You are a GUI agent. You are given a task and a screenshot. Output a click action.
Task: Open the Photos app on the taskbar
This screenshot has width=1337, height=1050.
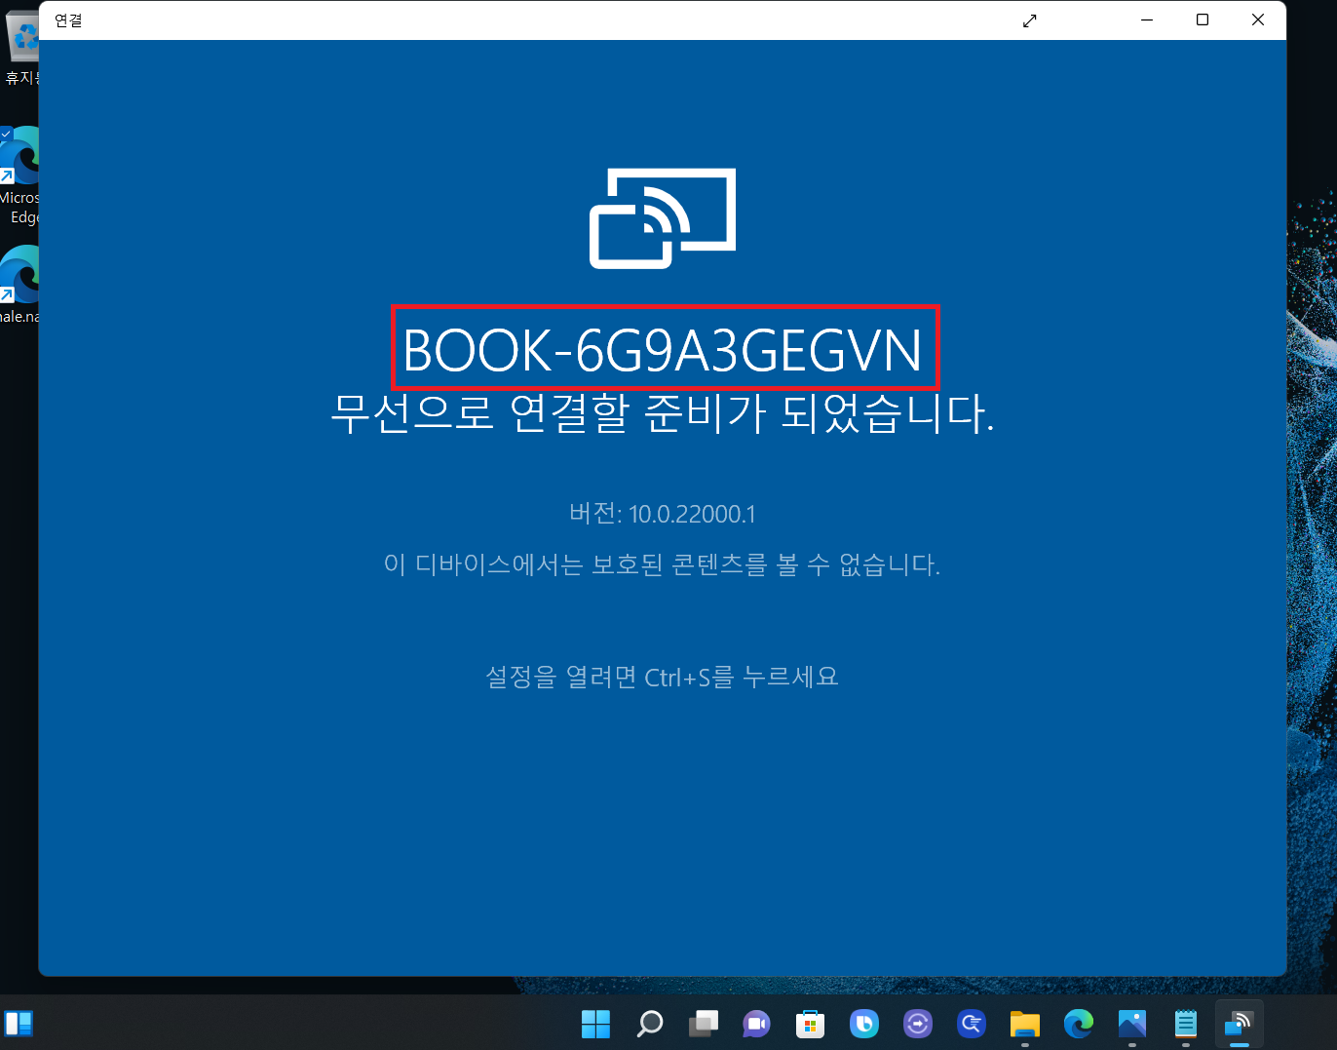(1131, 1024)
